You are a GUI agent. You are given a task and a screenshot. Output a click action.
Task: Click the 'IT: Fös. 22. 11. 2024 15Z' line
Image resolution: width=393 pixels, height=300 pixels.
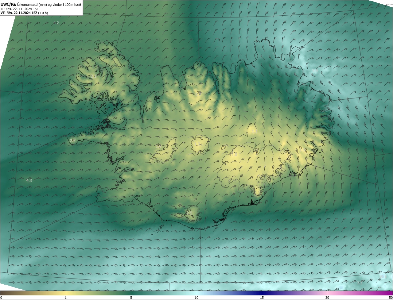pyautogui.click(x=19, y=9)
